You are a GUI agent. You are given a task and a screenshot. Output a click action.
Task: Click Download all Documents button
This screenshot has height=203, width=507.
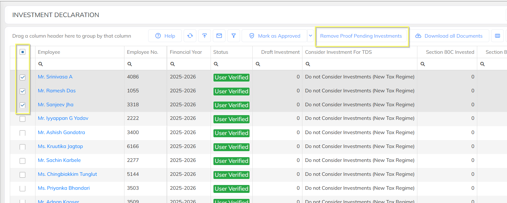pyautogui.click(x=449, y=36)
